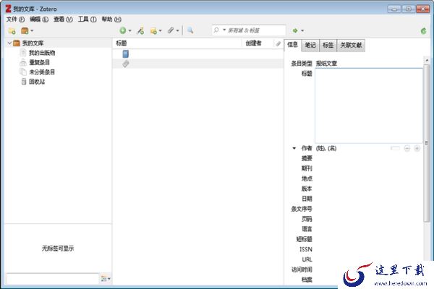The height and width of the screenshot is (289, 434).
Task: Open the New Library dropdown arrow
Action: pos(32,30)
